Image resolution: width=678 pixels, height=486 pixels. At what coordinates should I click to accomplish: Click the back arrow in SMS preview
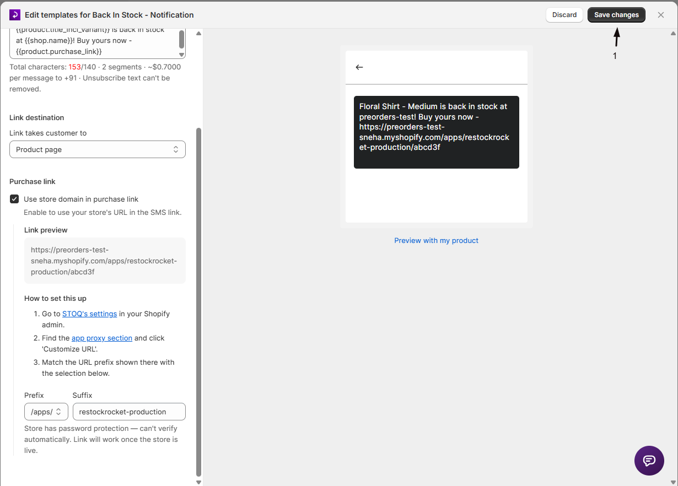[359, 67]
